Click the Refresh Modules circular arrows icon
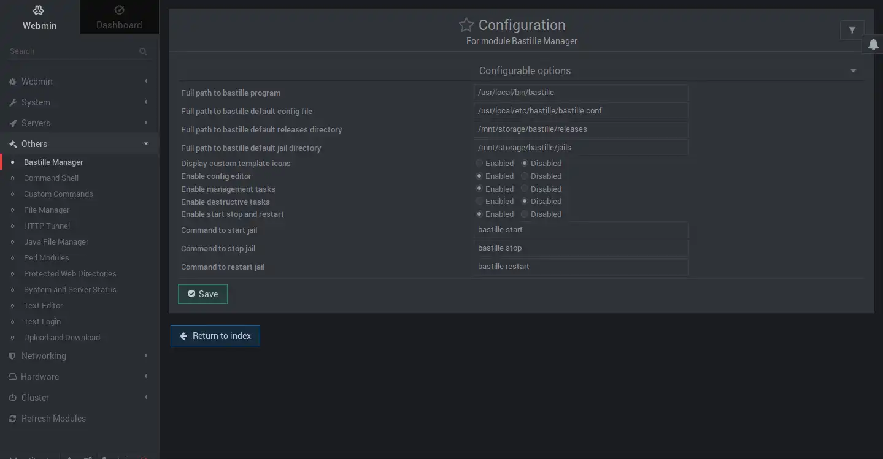This screenshot has height=459, width=883. click(x=12, y=419)
